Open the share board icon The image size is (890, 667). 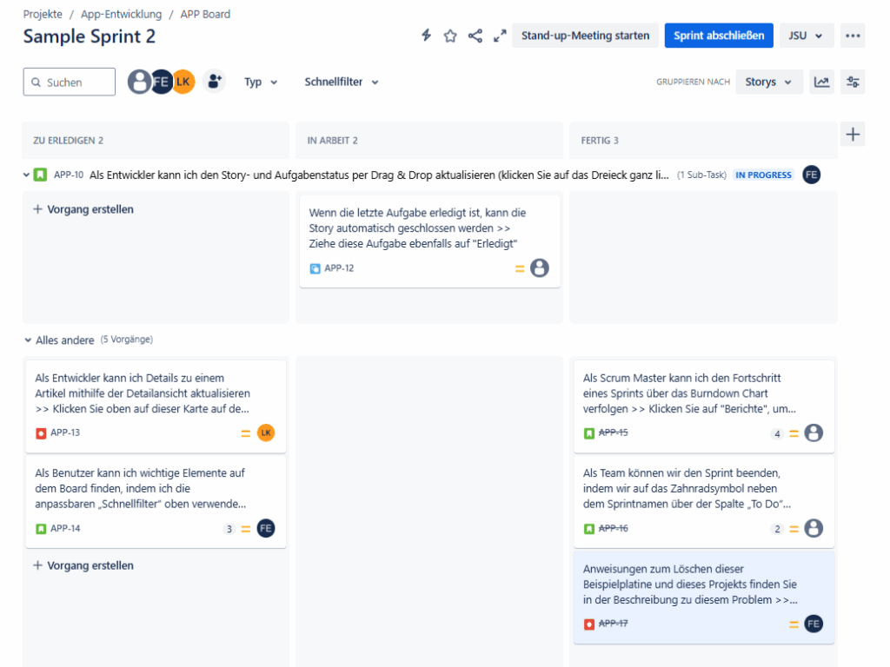[x=475, y=36]
